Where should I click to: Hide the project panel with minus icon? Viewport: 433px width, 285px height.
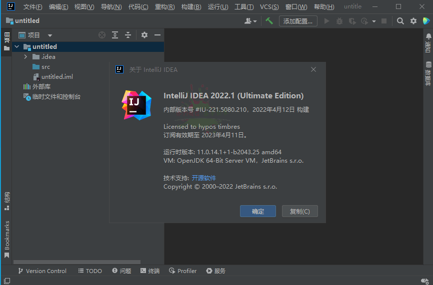tap(157, 35)
